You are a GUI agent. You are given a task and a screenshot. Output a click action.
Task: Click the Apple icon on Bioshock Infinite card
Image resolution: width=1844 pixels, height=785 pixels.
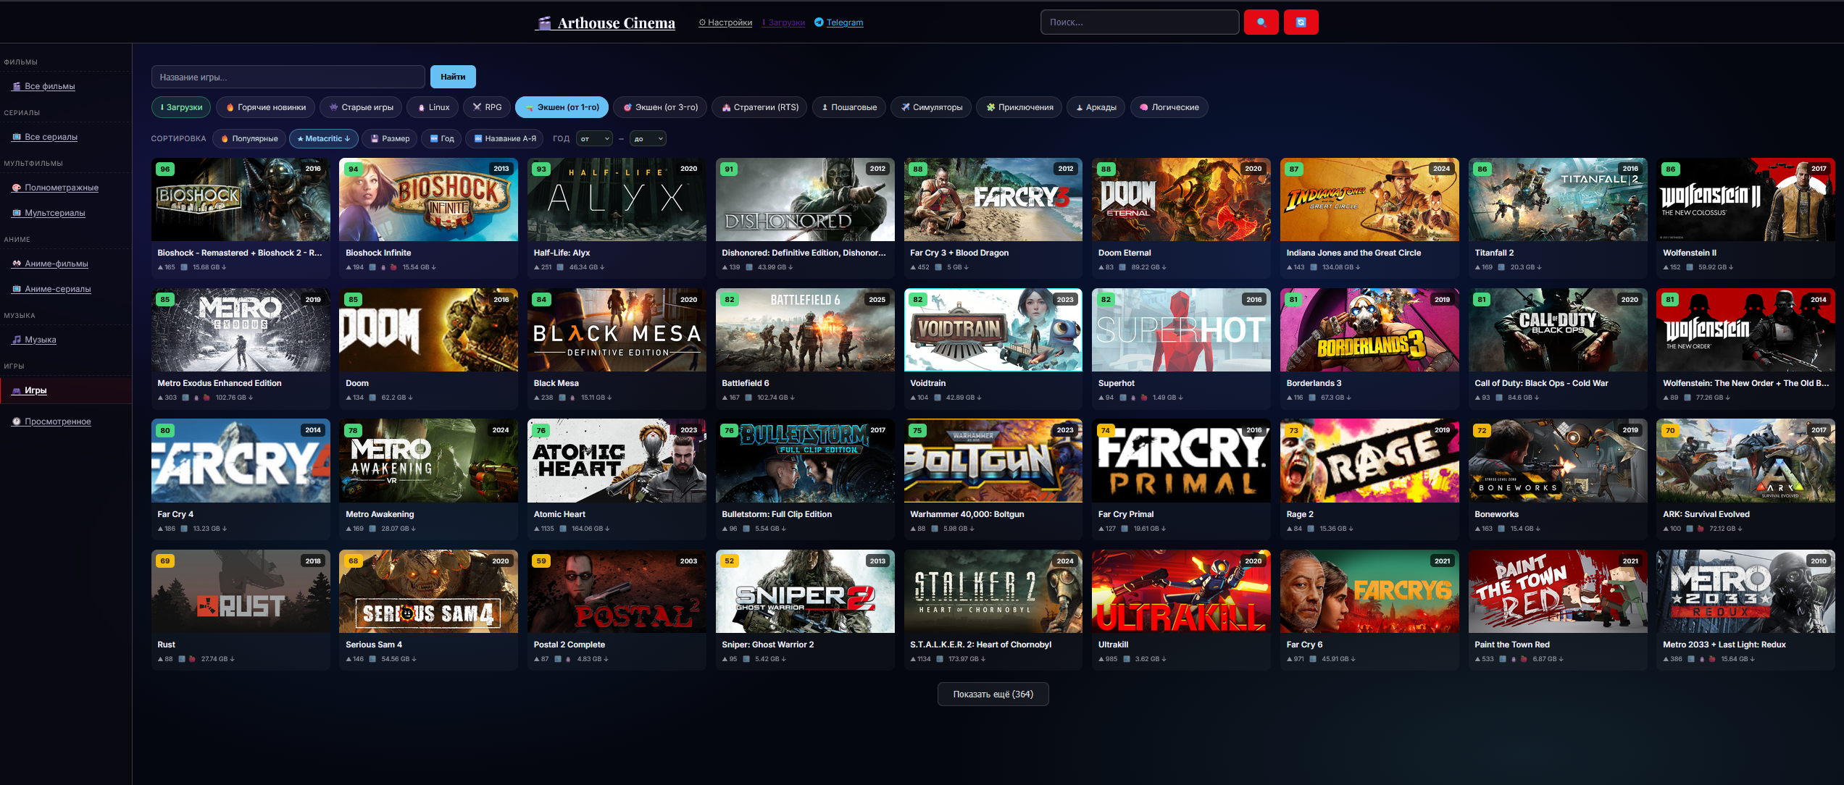(x=393, y=267)
